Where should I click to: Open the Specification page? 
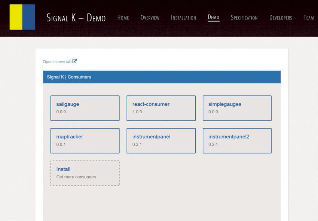click(244, 18)
